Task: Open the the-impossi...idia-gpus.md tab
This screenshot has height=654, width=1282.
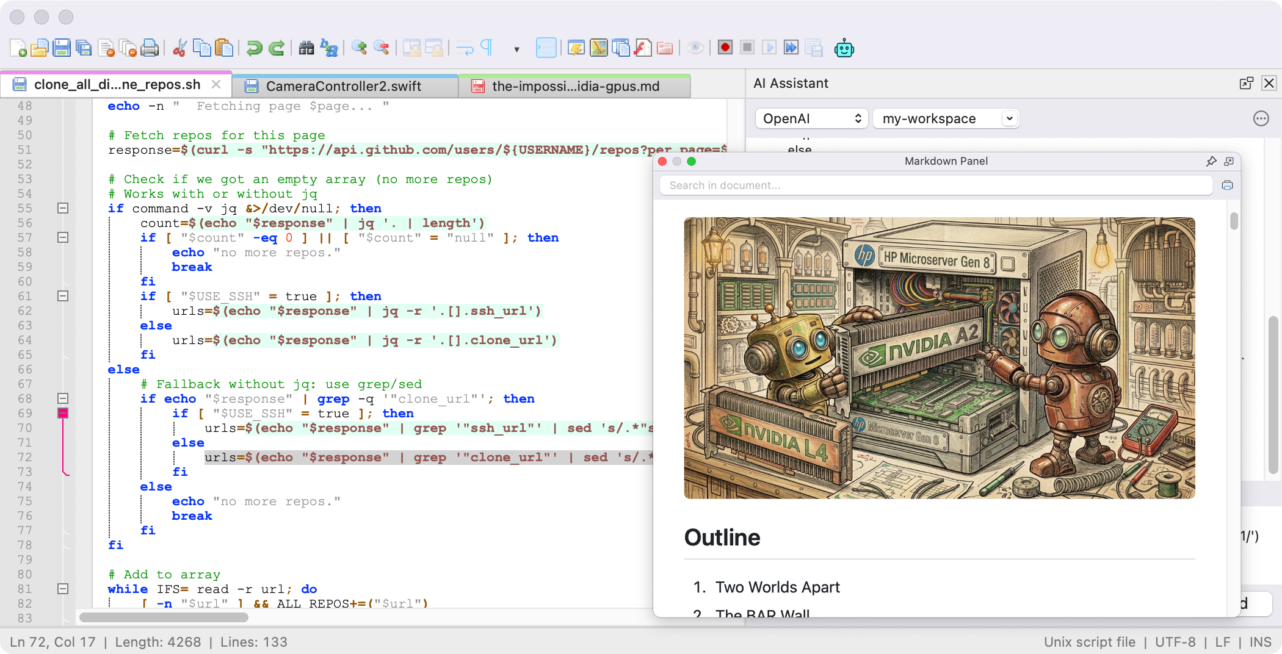Action: click(574, 85)
